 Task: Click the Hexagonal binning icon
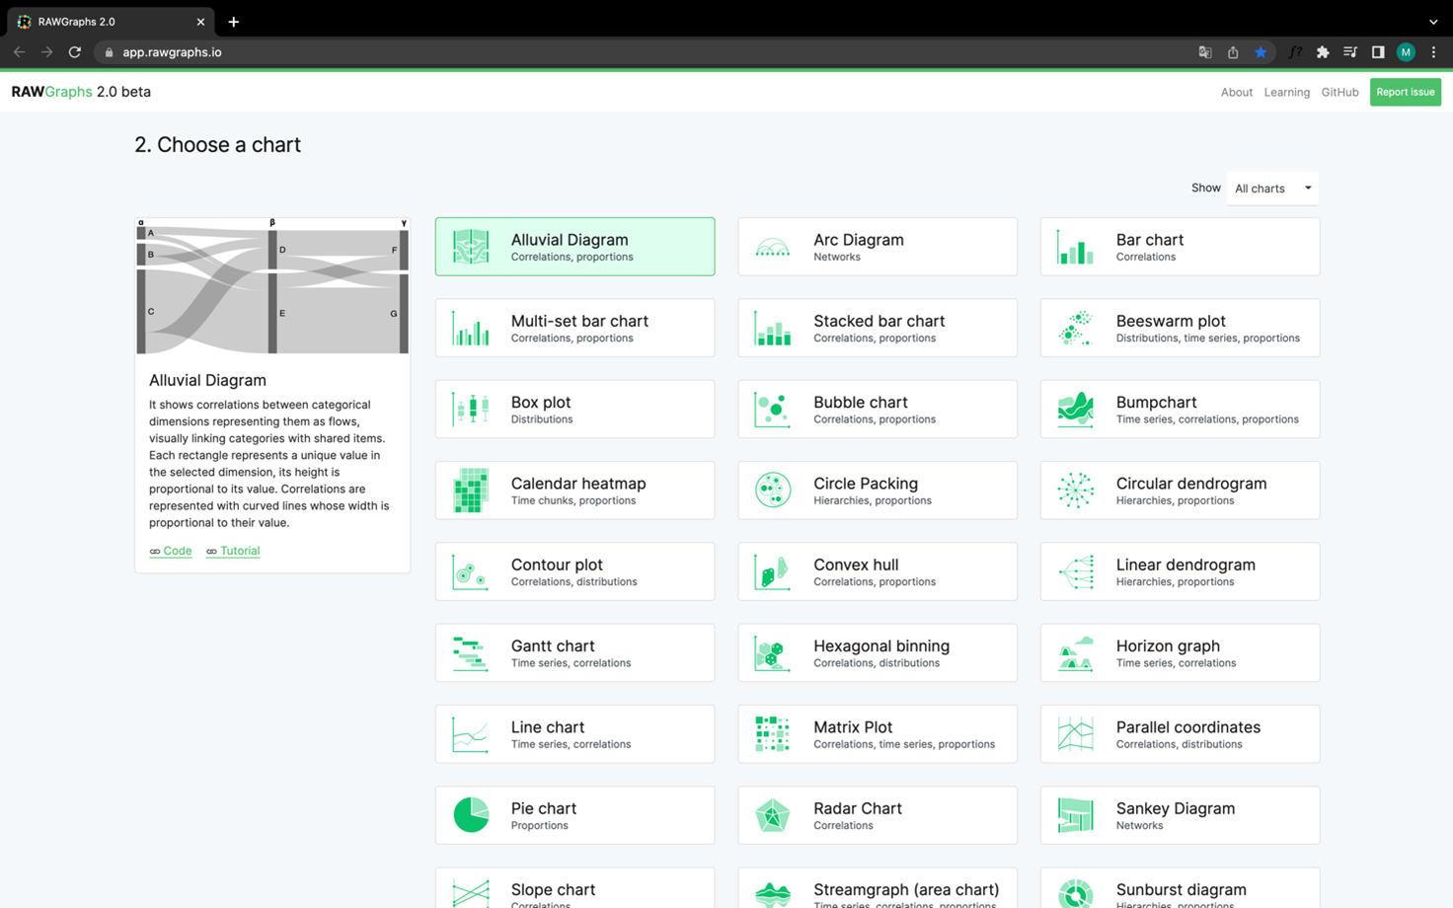[x=773, y=652]
